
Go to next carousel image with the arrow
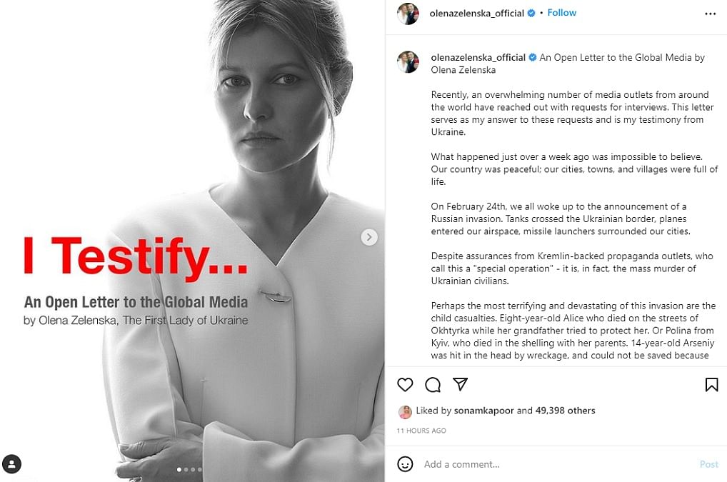[369, 237]
